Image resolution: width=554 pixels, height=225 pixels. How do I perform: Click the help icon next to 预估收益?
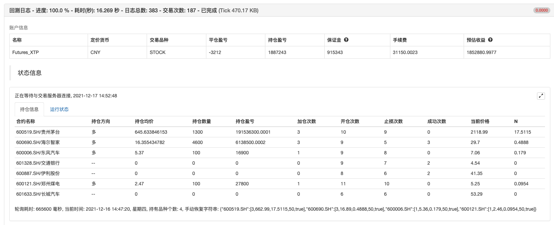[490, 40]
